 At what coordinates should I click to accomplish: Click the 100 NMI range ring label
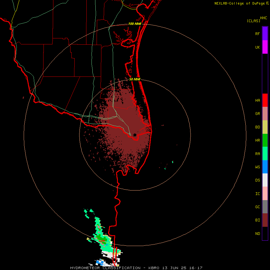(135, 24)
